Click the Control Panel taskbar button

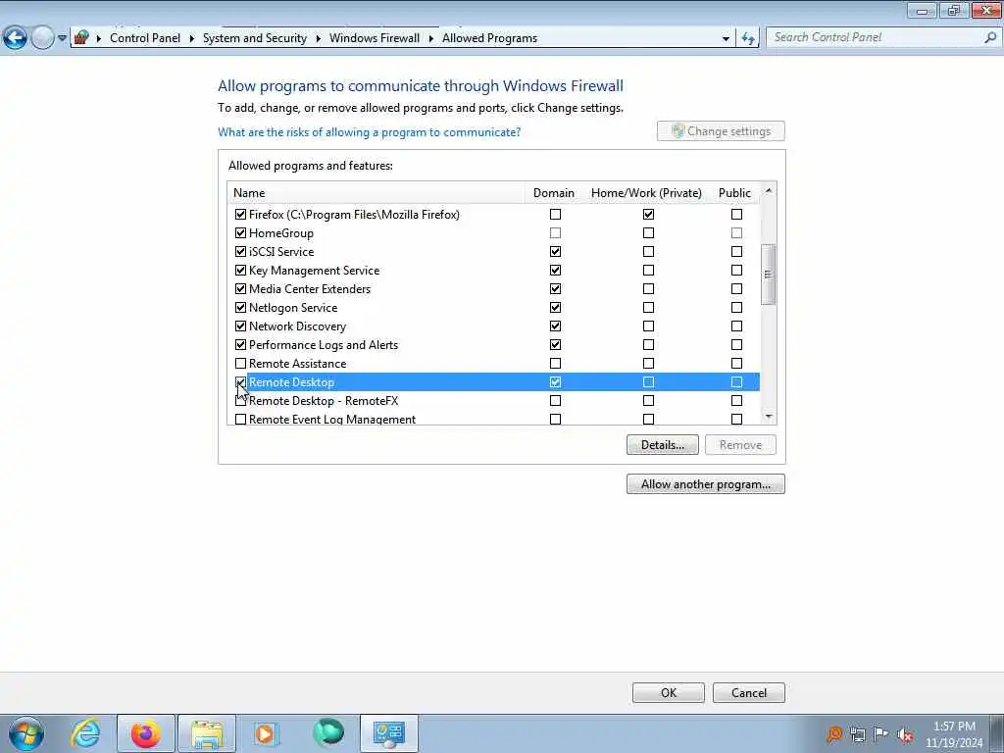click(388, 733)
